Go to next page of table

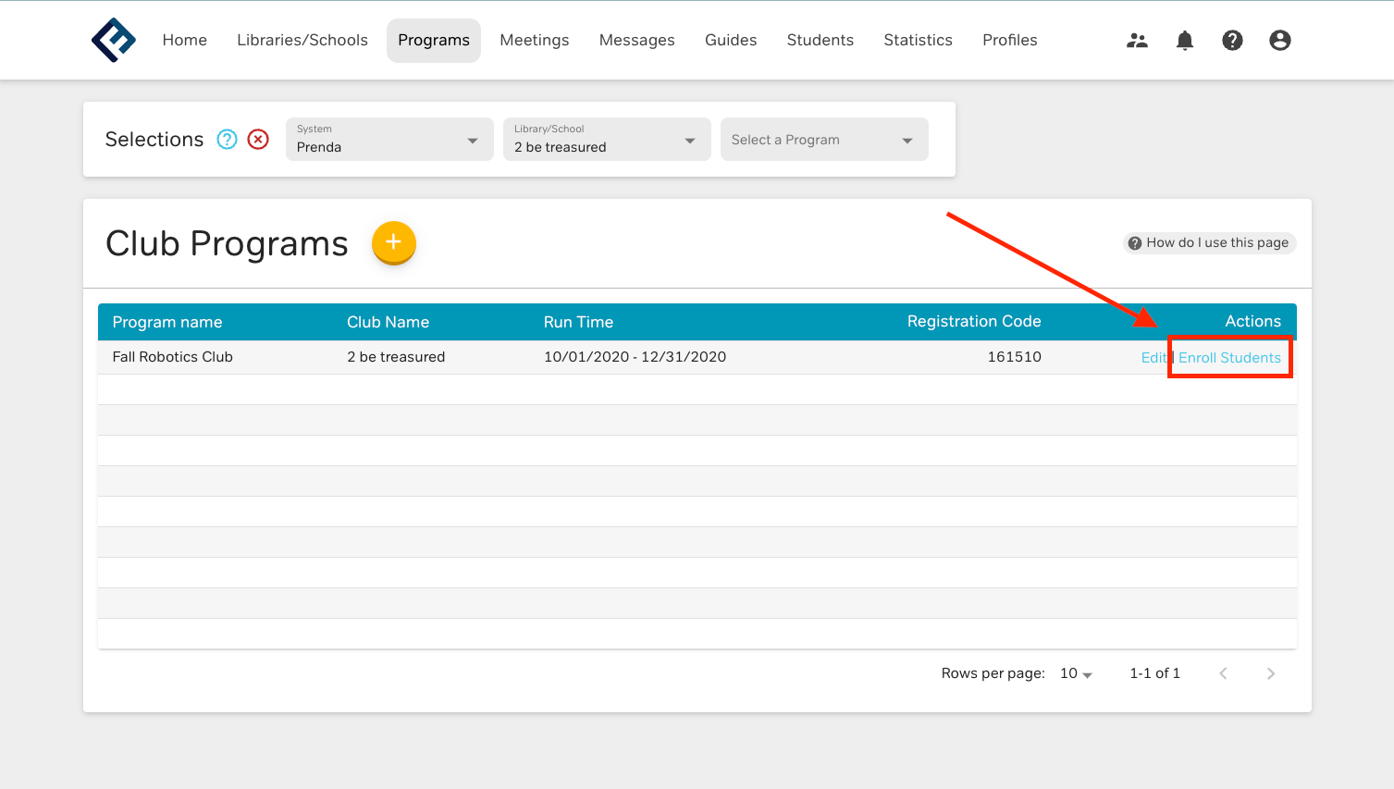[1271, 673]
